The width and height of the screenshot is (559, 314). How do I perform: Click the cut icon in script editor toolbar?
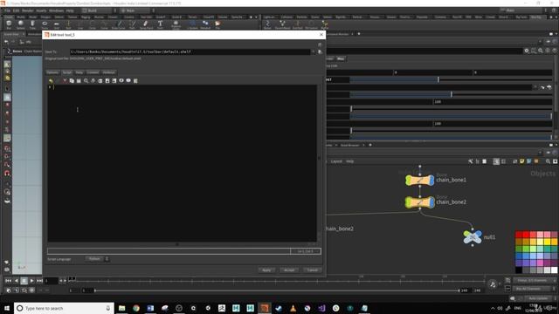coord(65,81)
